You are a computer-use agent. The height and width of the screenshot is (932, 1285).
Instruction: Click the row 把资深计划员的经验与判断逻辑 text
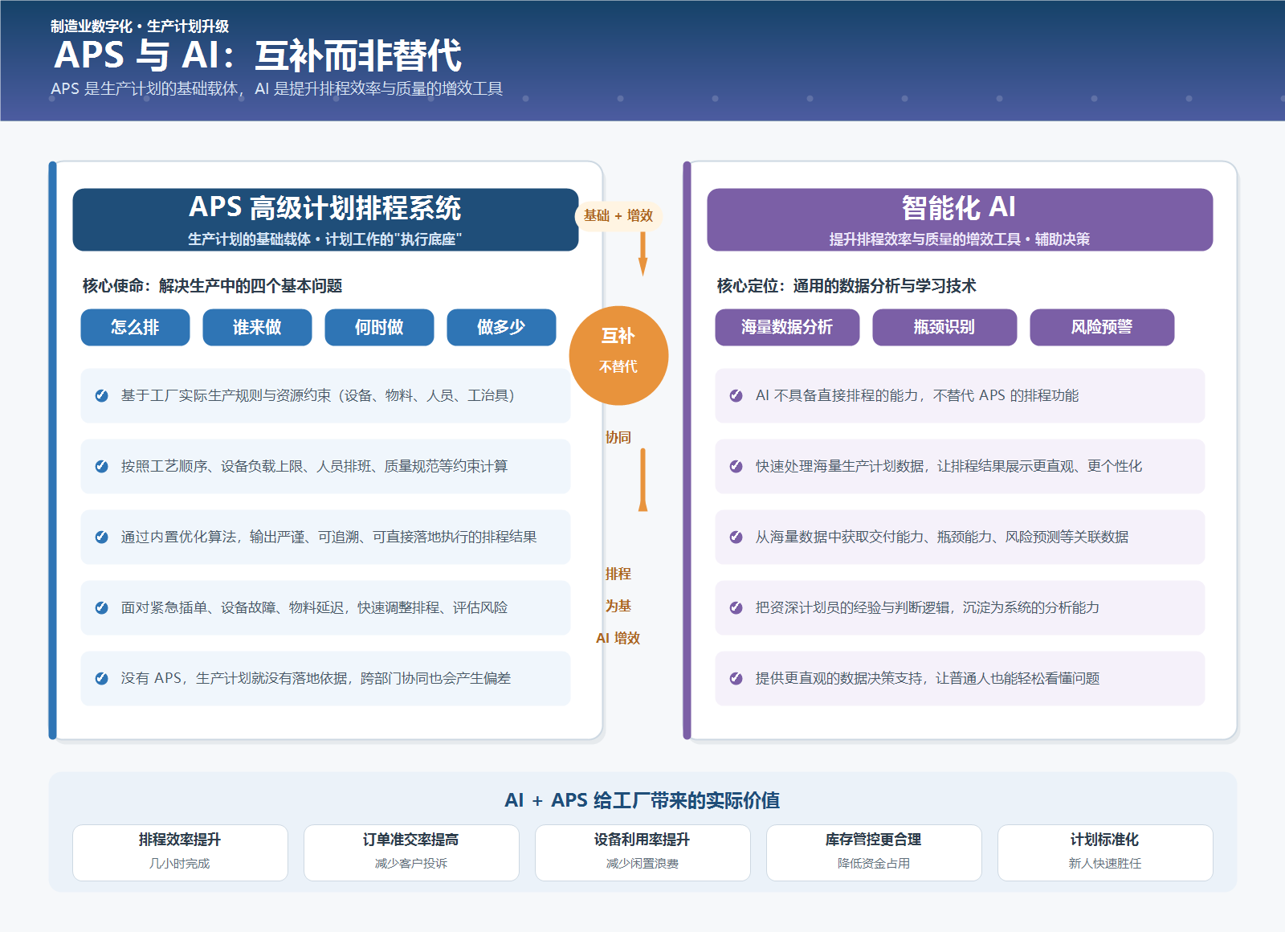click(928, 607)
